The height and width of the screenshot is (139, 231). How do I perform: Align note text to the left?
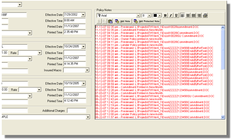pos(182,16)
